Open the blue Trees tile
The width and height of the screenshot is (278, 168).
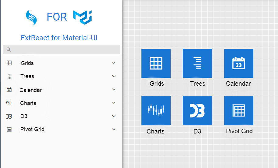coord(197,63)
